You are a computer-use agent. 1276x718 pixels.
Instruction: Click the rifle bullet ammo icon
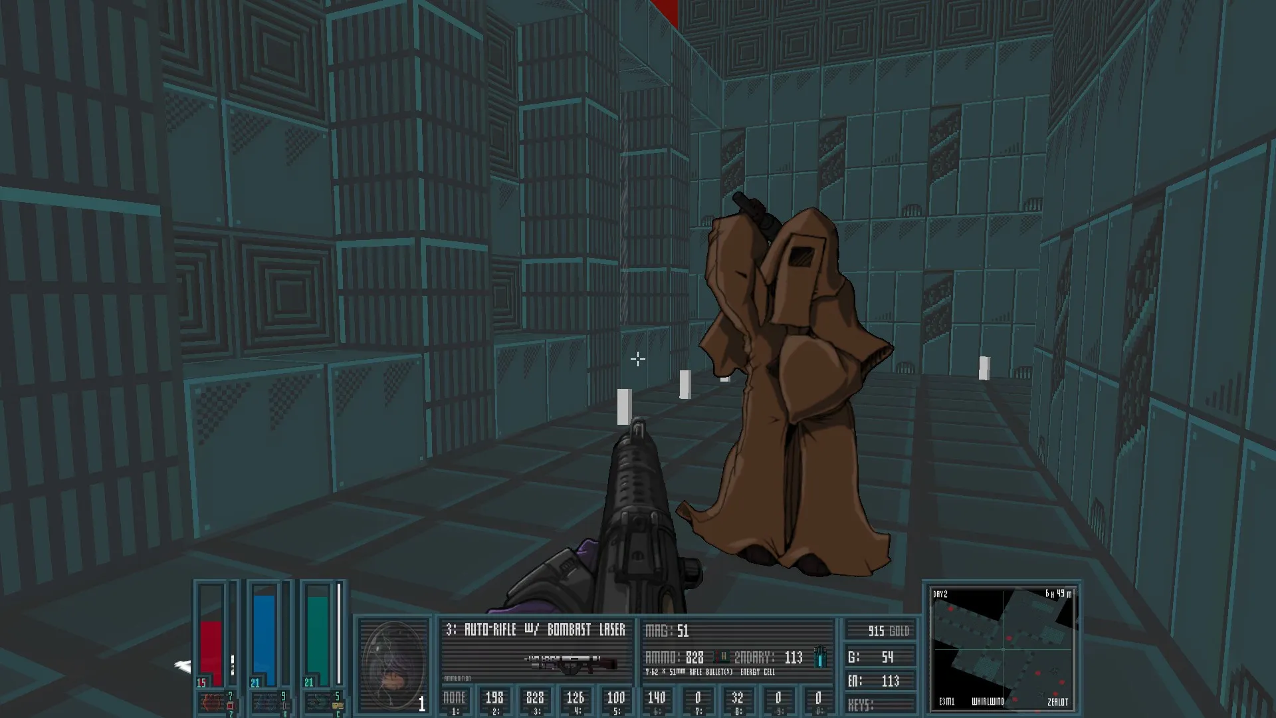721,658
